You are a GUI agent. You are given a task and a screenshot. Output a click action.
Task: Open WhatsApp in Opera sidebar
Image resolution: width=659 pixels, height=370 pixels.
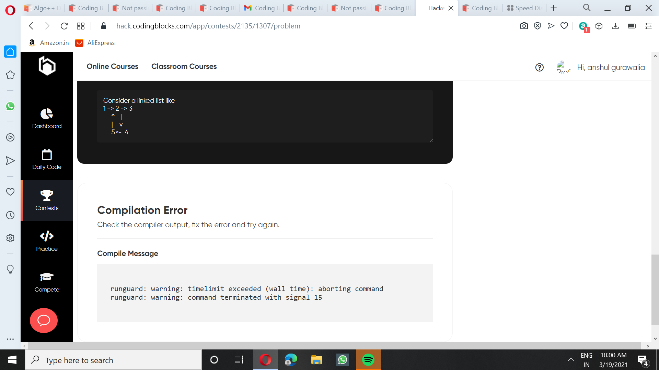(x=10, y=106)
